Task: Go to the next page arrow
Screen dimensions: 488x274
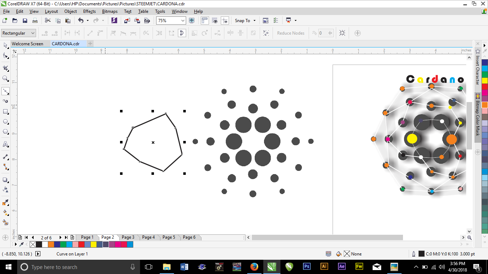Action: 60,237
